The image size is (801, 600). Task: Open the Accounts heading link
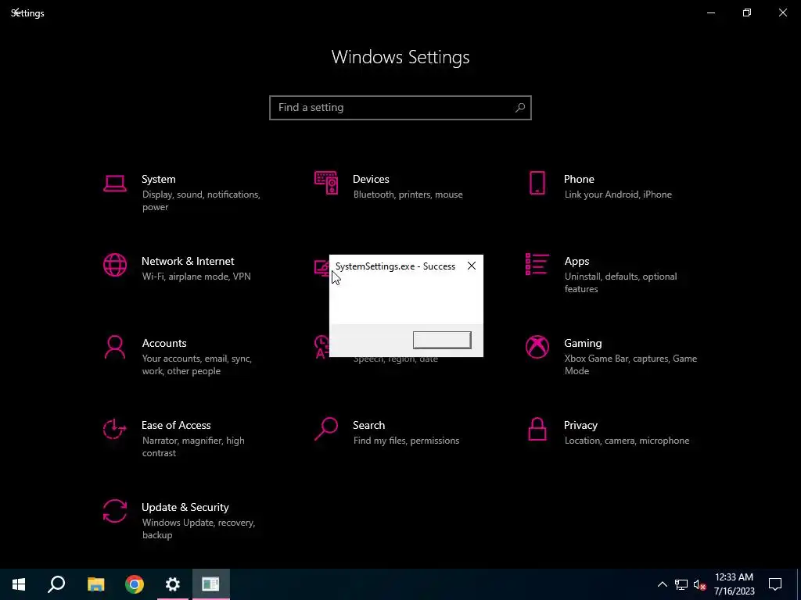(164, 344)
